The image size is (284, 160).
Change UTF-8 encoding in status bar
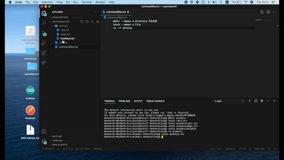coord(242,149)
